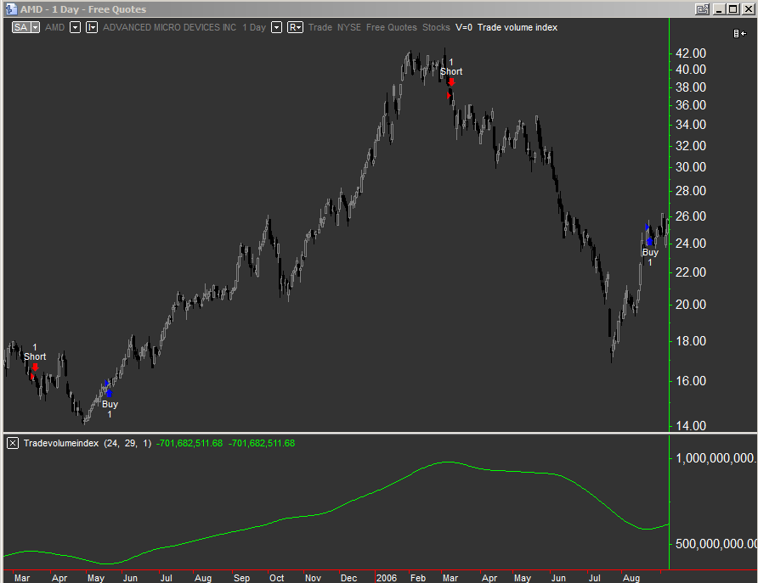Select NYSE in the toolbar
Viewport: 758px width, 583px height.
point(348,26)
